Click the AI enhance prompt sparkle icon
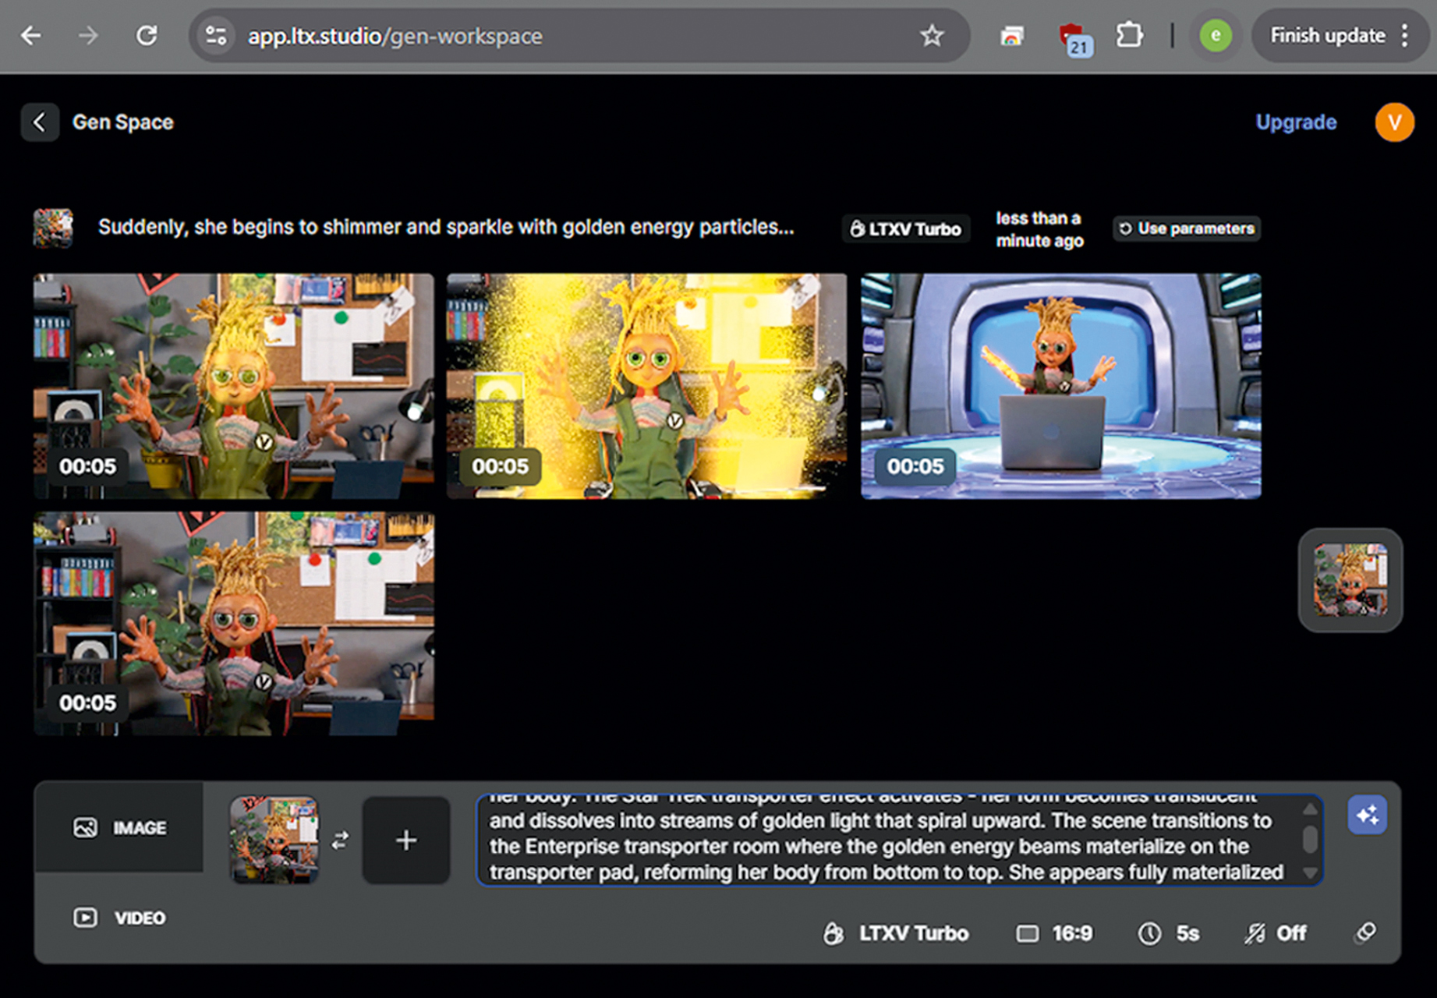The height and width of the screenshot is (998, 1437). [1367, 816]
